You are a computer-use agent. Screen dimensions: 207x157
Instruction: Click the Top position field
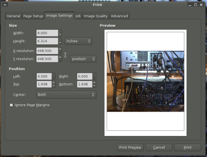pos(44,84)
